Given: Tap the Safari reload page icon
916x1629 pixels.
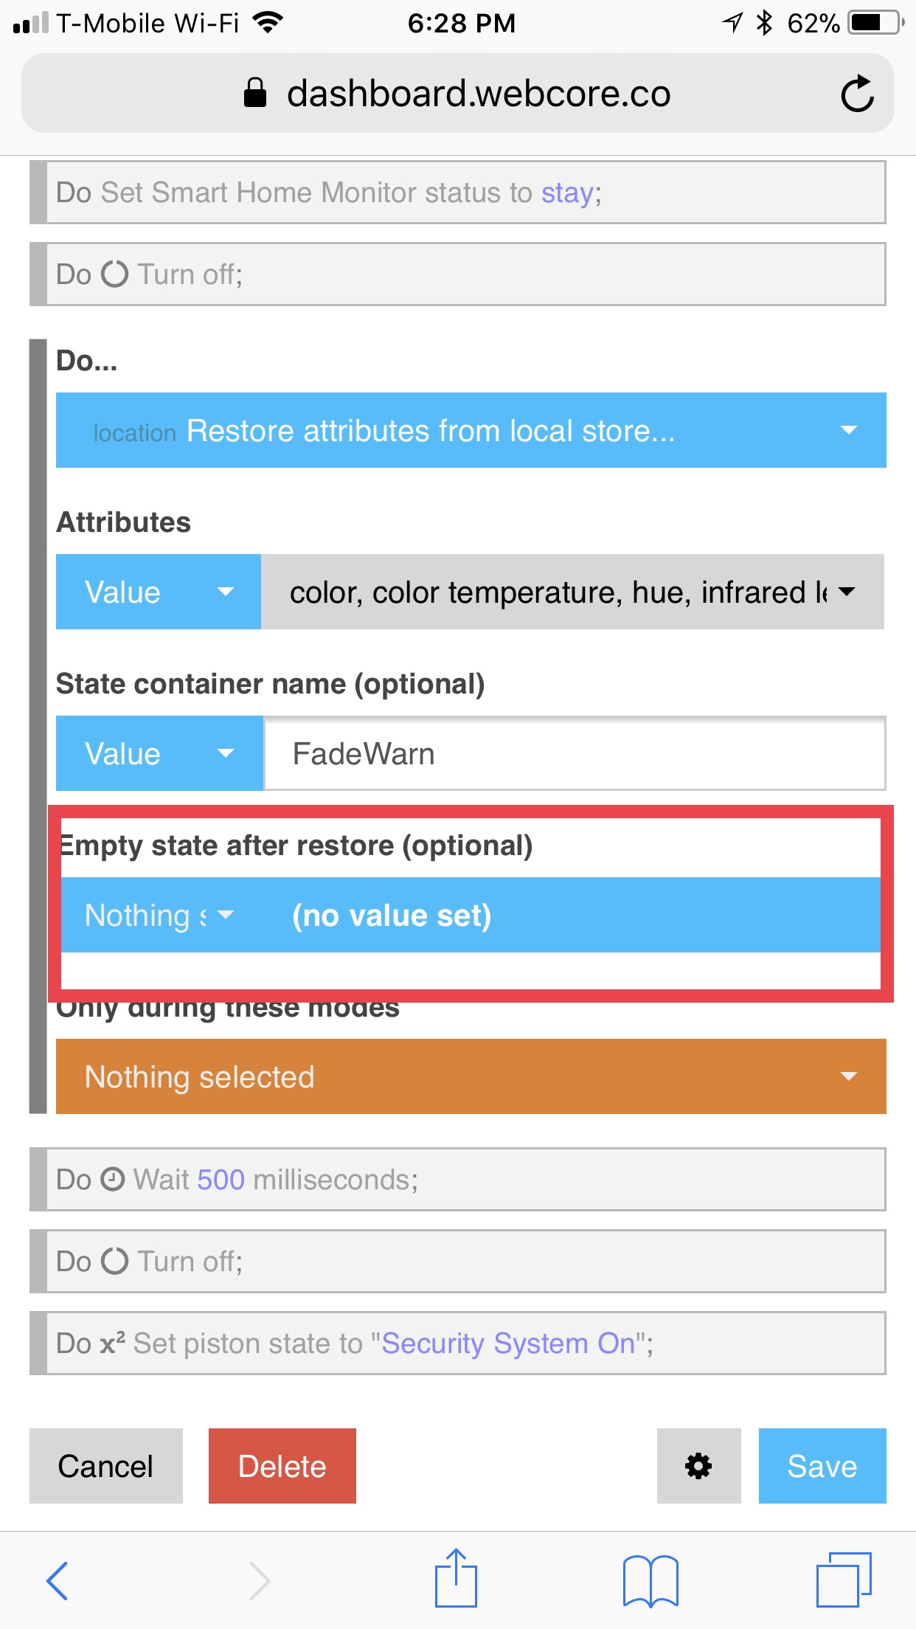Looking at the screenshot, I should [857, 94].
